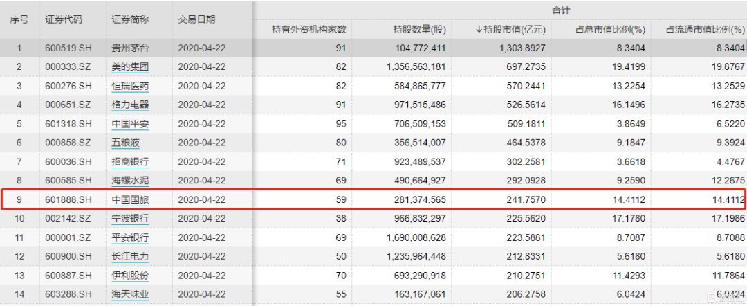
Task: Click 贵州茅台 trade date 2020-04-22
Action: [x=201, y=48]
